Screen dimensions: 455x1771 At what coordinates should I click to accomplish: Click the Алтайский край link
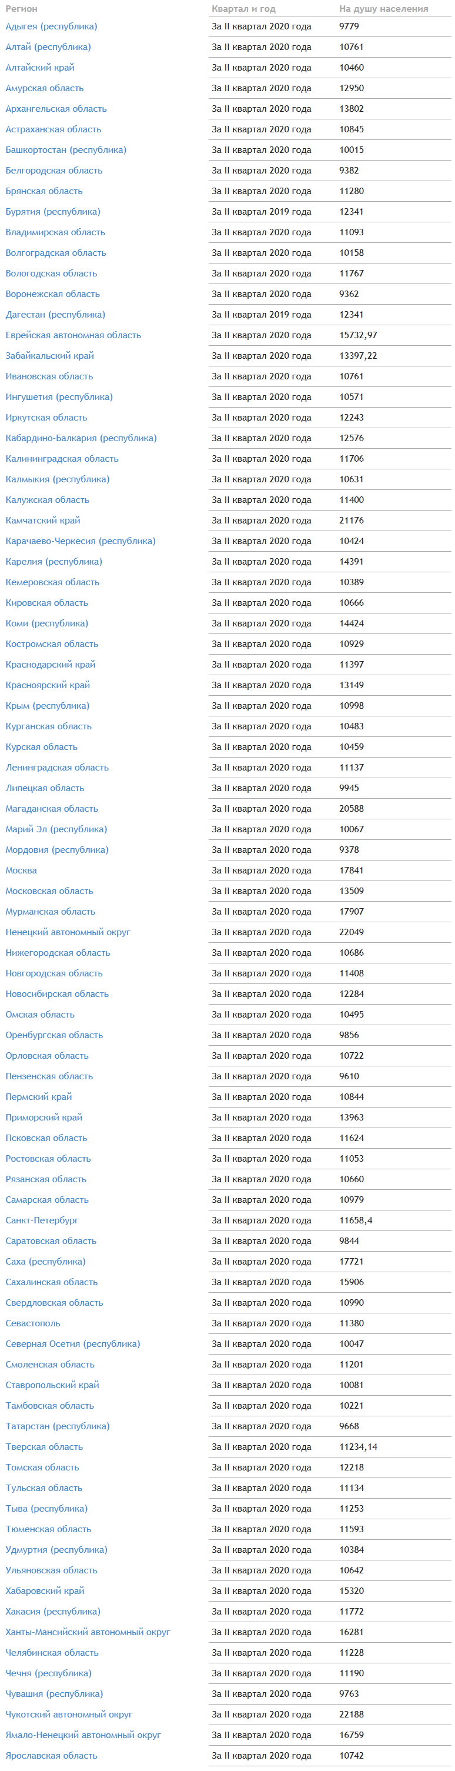pyautogui.click(x=40, y=68)
